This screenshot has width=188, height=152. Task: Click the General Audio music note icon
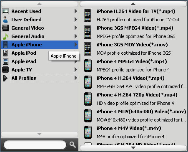tap(5, 36)
